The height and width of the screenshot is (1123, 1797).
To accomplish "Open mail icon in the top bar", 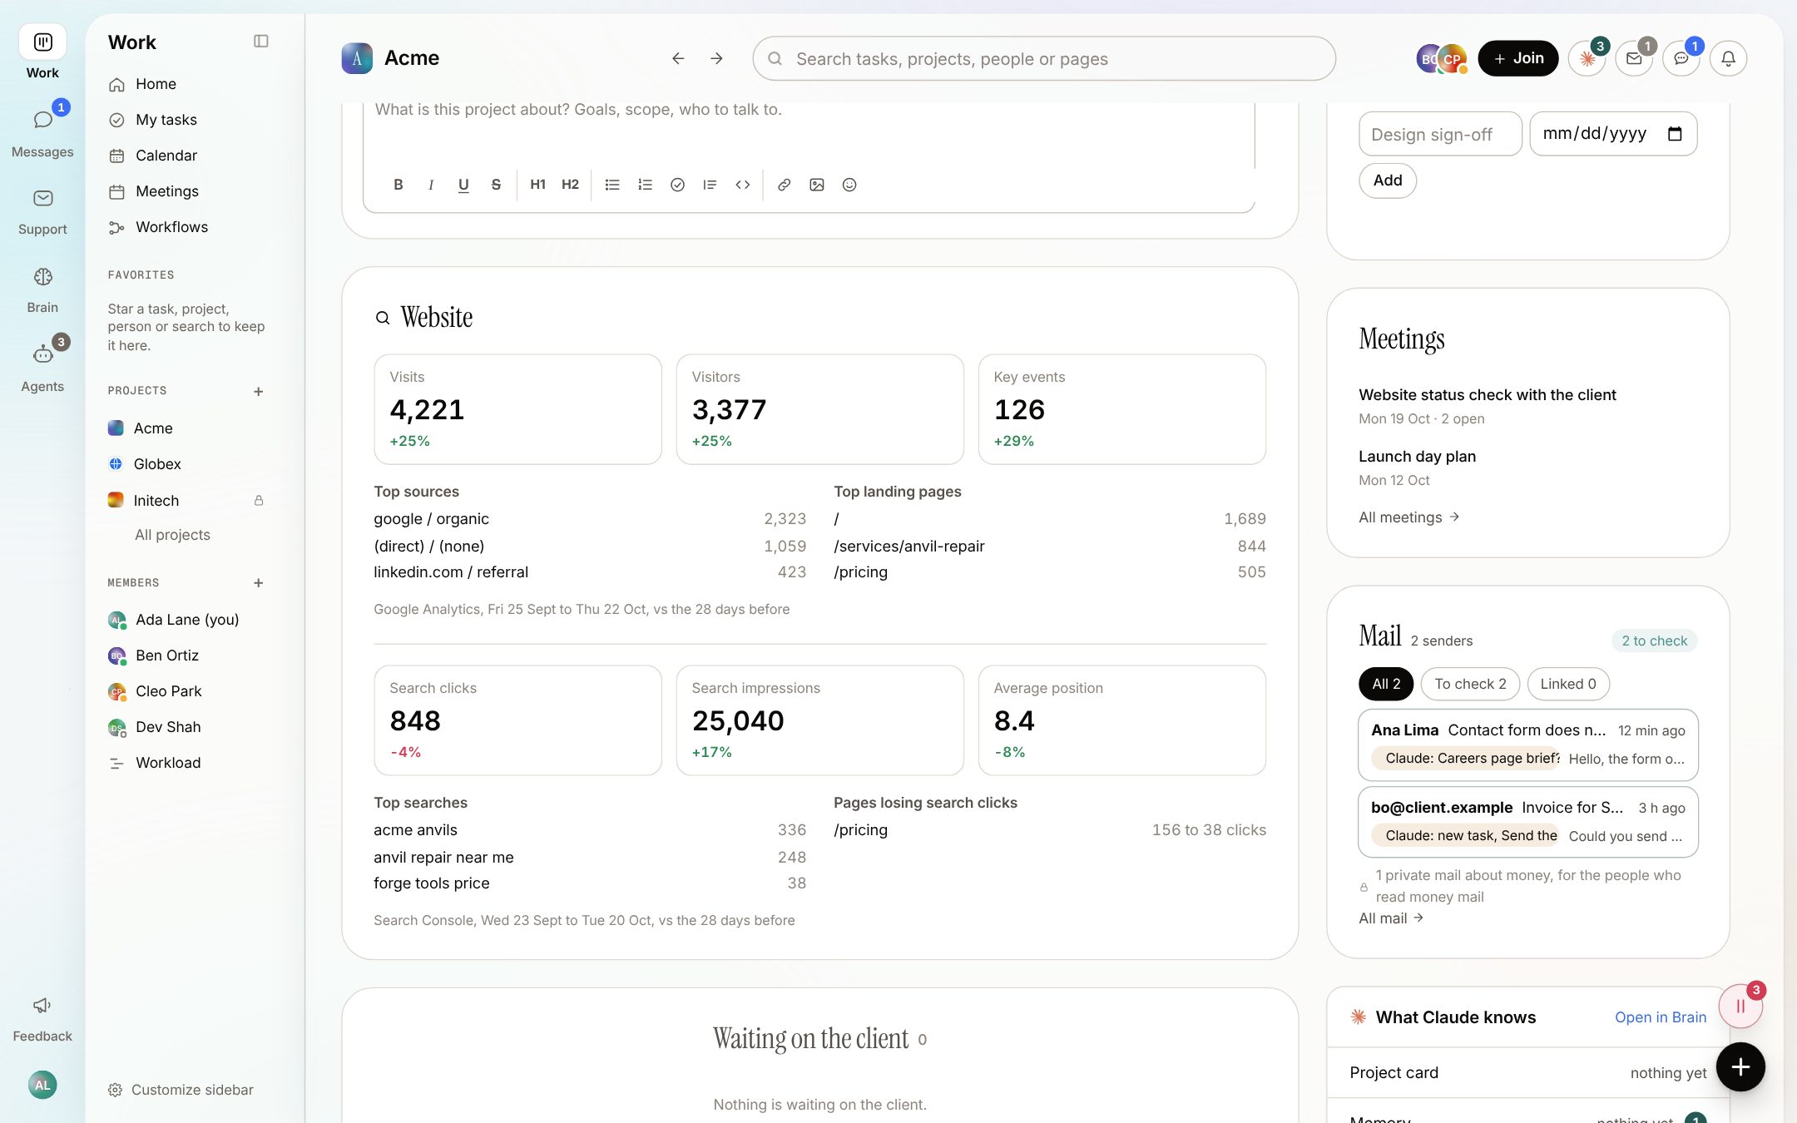I will [x=1634, y=58].
